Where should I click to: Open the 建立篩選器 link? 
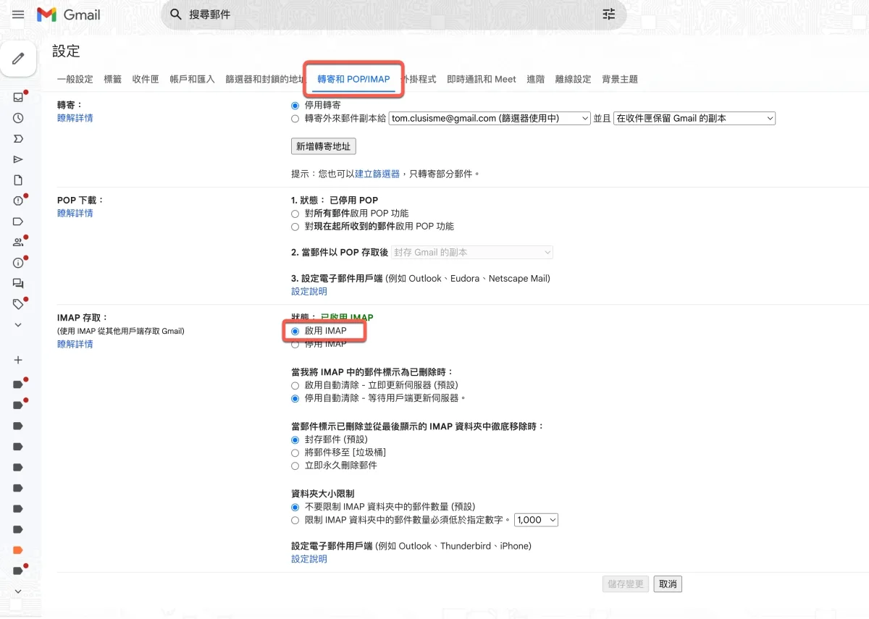[377, 174]
